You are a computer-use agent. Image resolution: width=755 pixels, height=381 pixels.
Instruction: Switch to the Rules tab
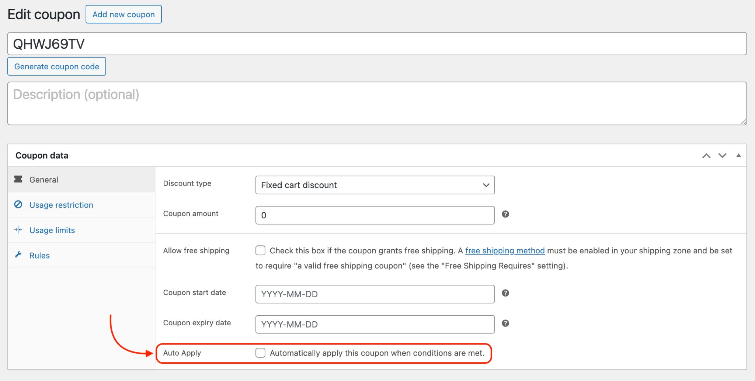coord(39,255)
